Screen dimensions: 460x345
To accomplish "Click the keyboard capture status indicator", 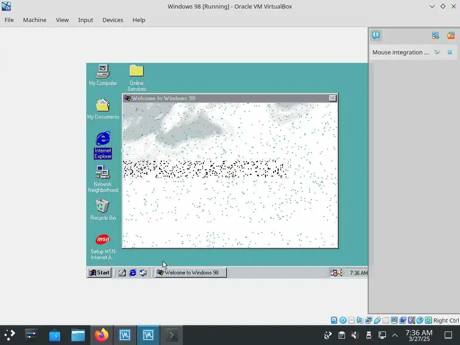I will [428, 320].
